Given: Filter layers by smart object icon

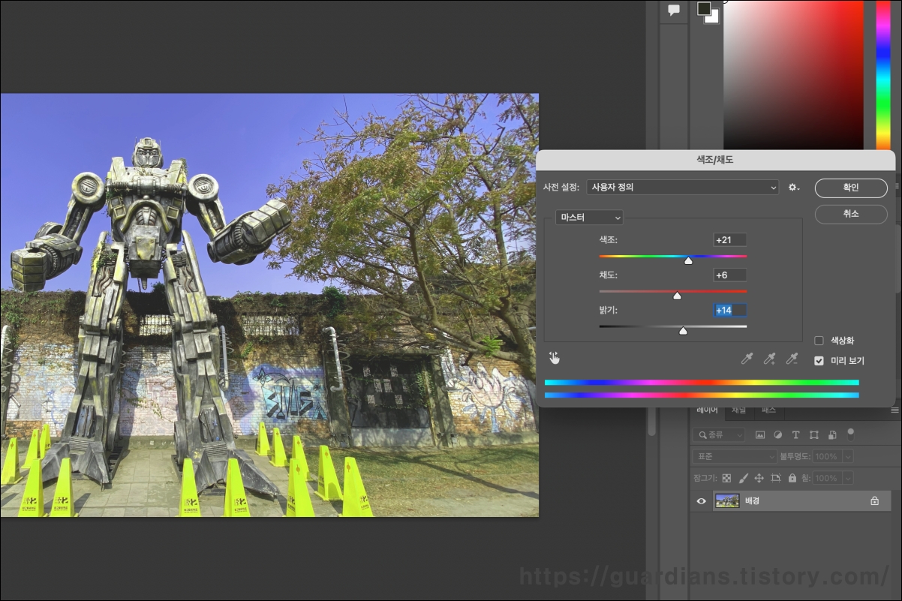Looking at the screenshot, I should [x=832, y=434].
